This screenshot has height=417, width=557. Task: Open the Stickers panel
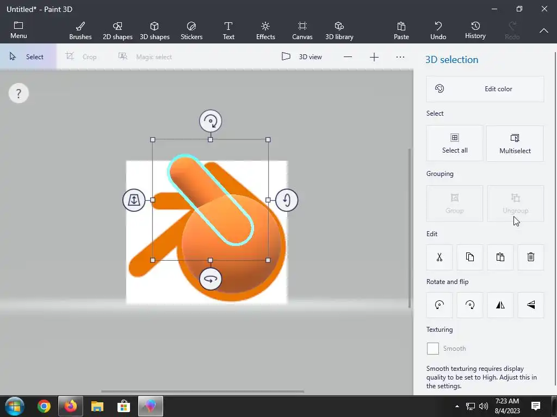[191, 30]
